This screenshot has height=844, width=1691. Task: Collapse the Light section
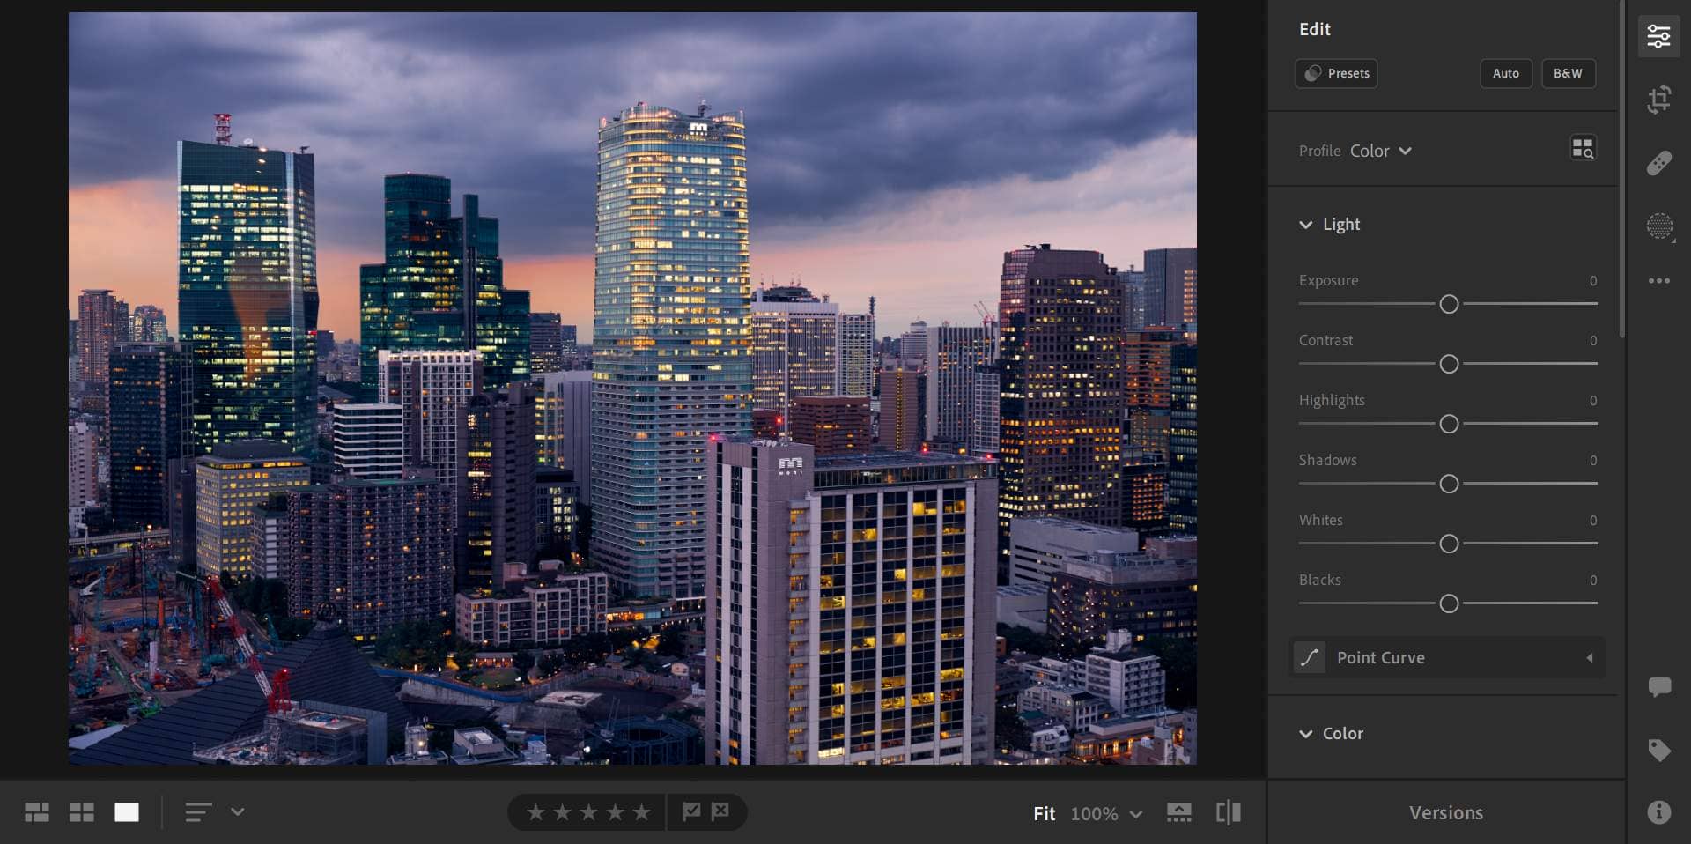tap(1305, 225)
